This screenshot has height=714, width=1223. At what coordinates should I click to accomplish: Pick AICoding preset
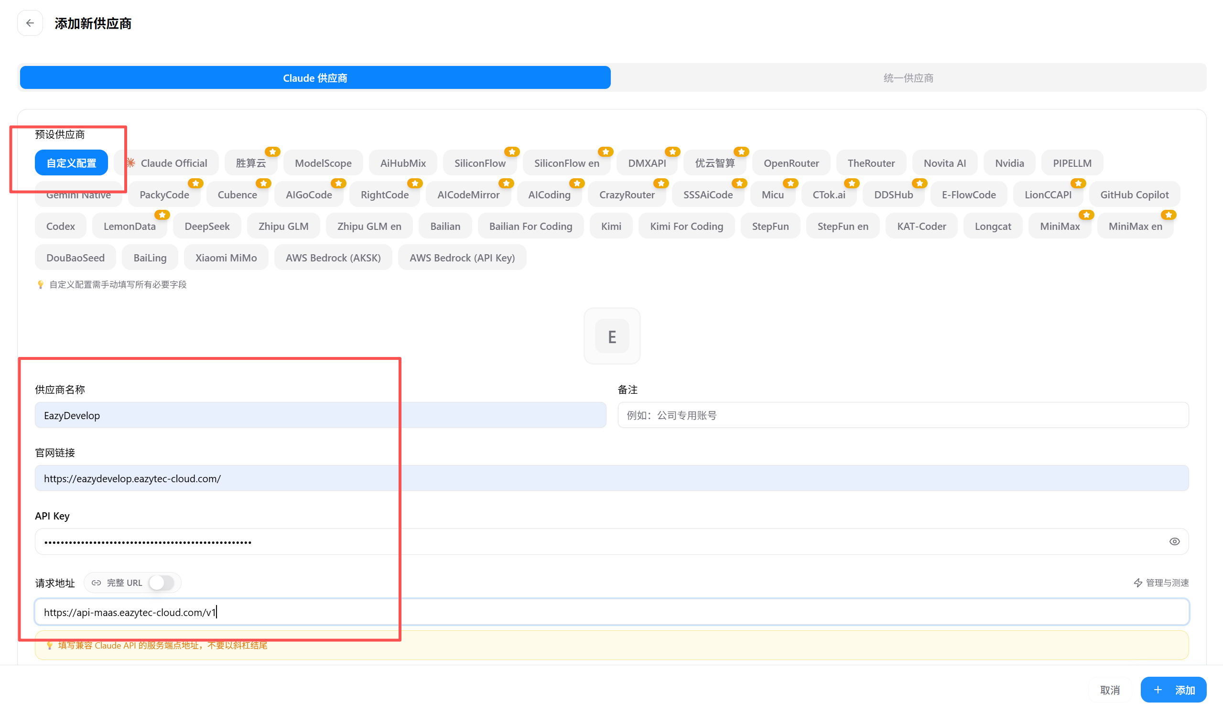pos(550,194)
